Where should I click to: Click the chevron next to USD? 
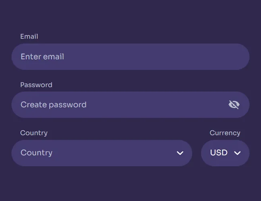[237, 153]
